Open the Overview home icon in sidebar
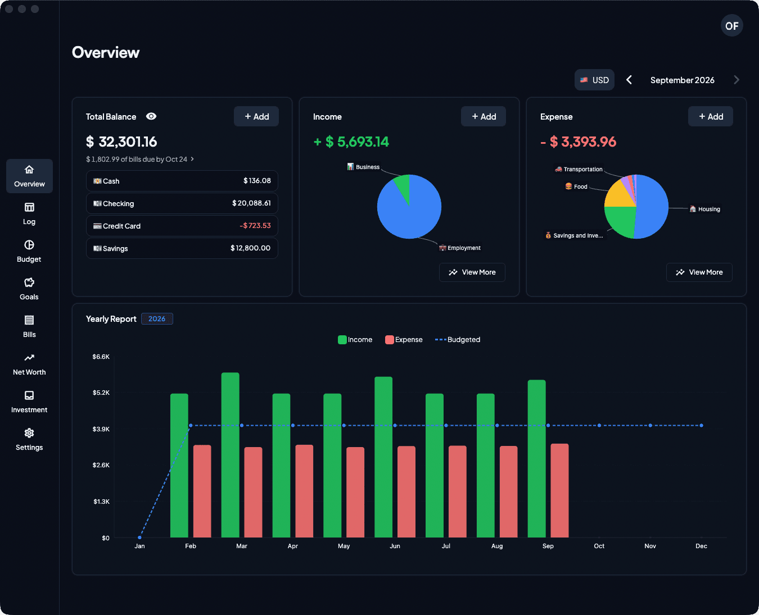 click(29, 170)
